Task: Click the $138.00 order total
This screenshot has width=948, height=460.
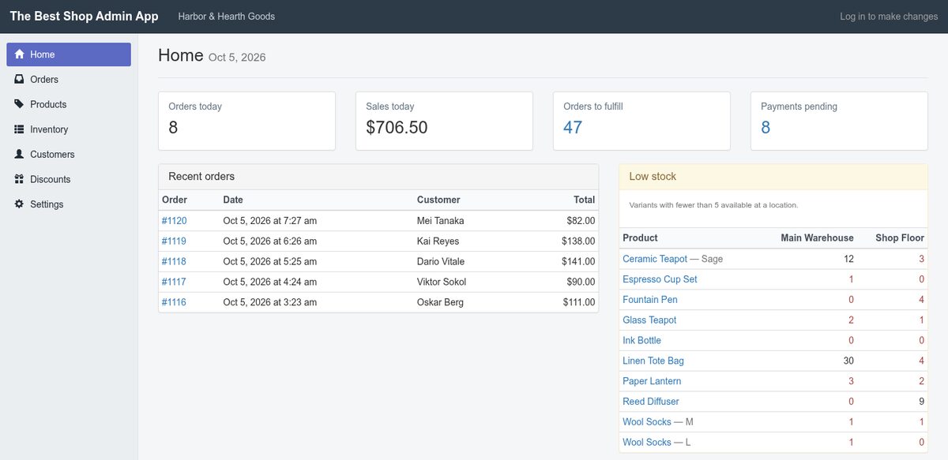Action: coord(578,241)
